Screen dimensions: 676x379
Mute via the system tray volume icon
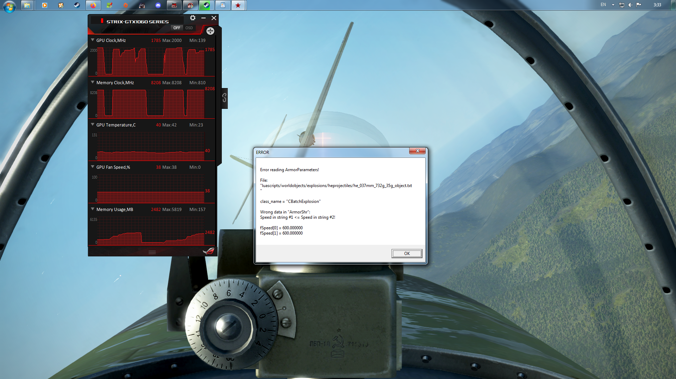click(630, 5)
